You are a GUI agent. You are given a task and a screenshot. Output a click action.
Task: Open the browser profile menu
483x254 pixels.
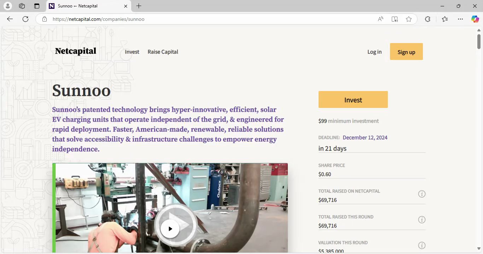(x=7, y=6)
